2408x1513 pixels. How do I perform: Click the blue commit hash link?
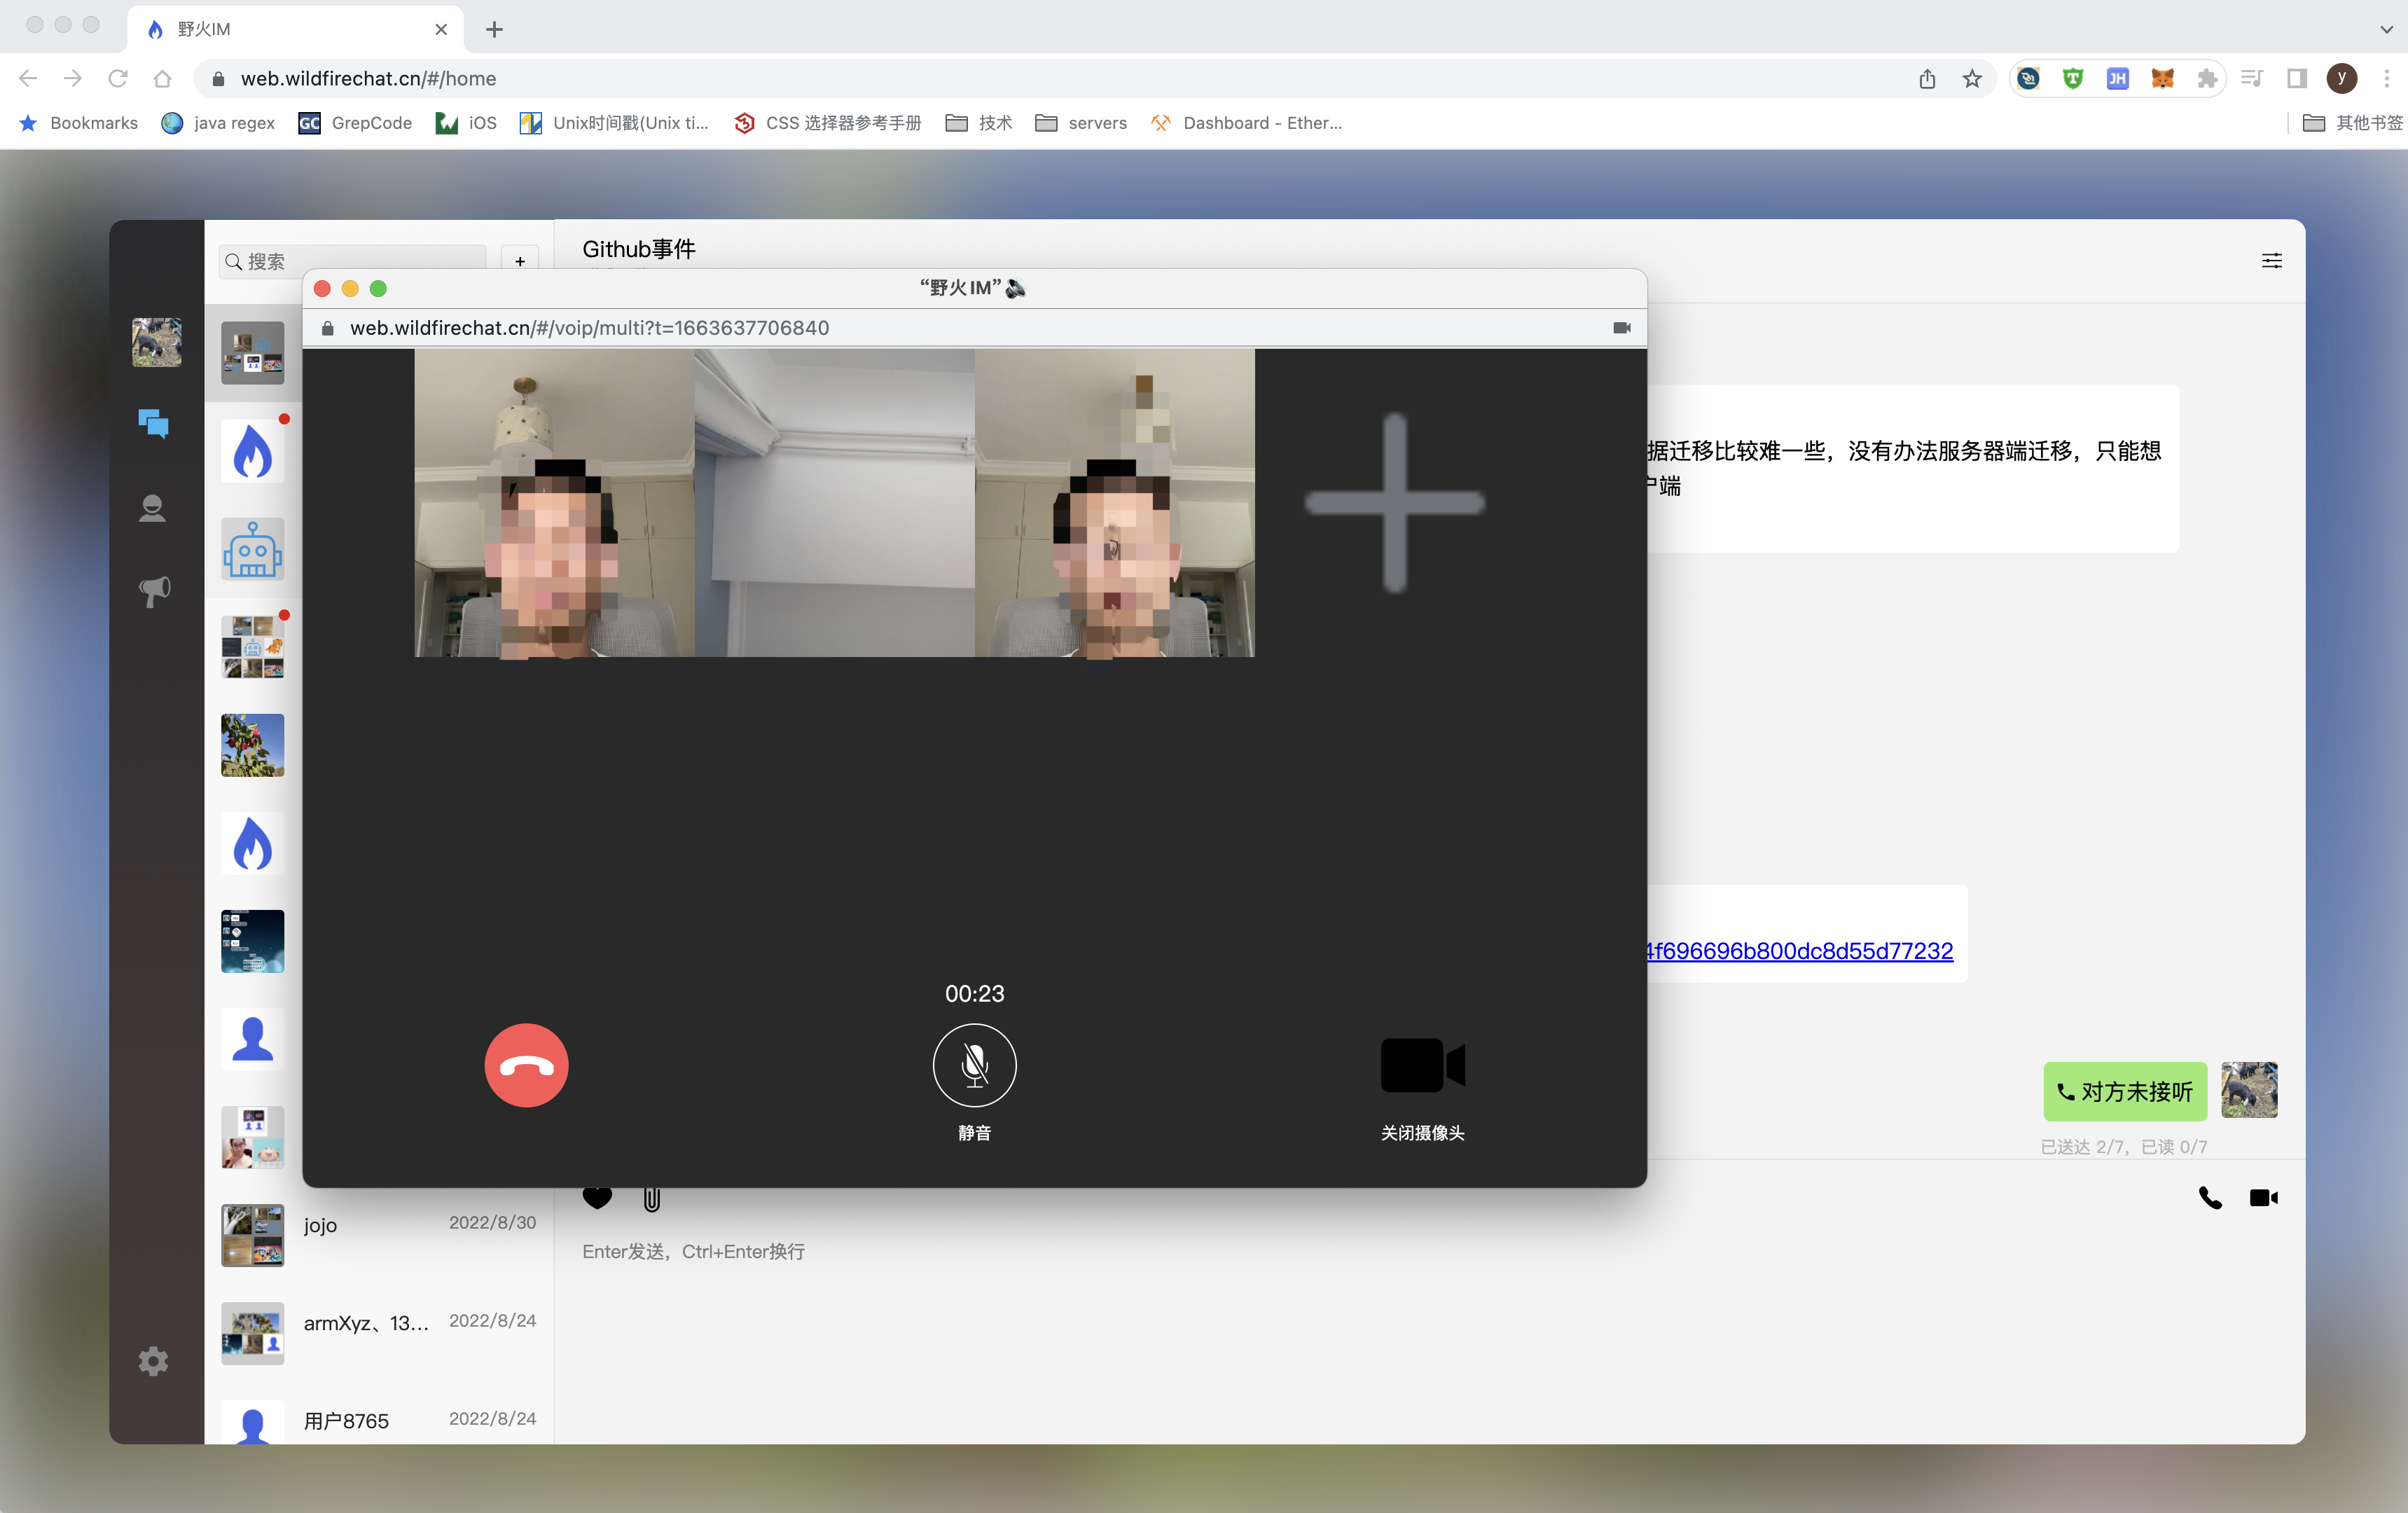point(1800,951)
